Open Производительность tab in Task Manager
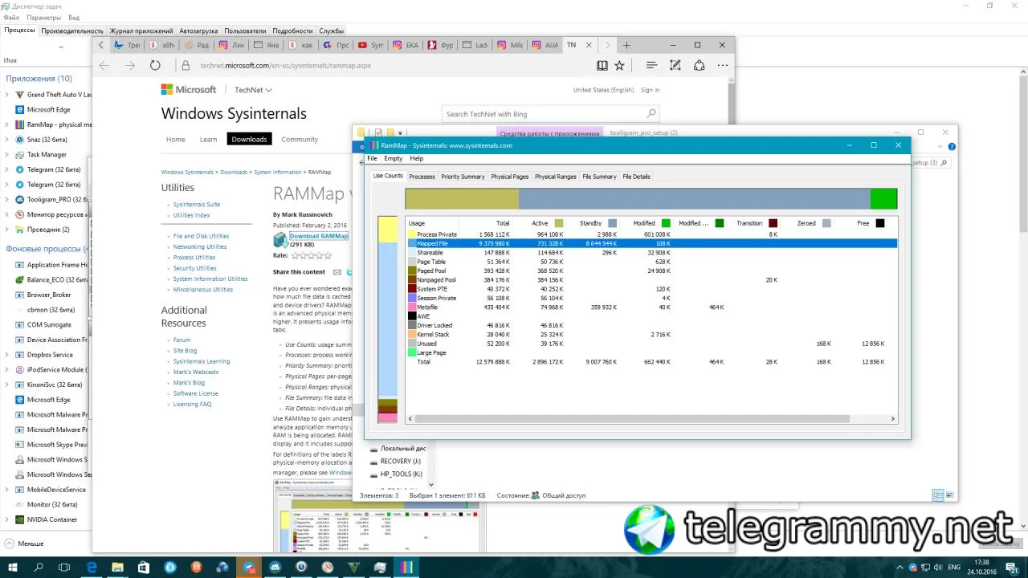1028x578 pixels. coord(72,31)
